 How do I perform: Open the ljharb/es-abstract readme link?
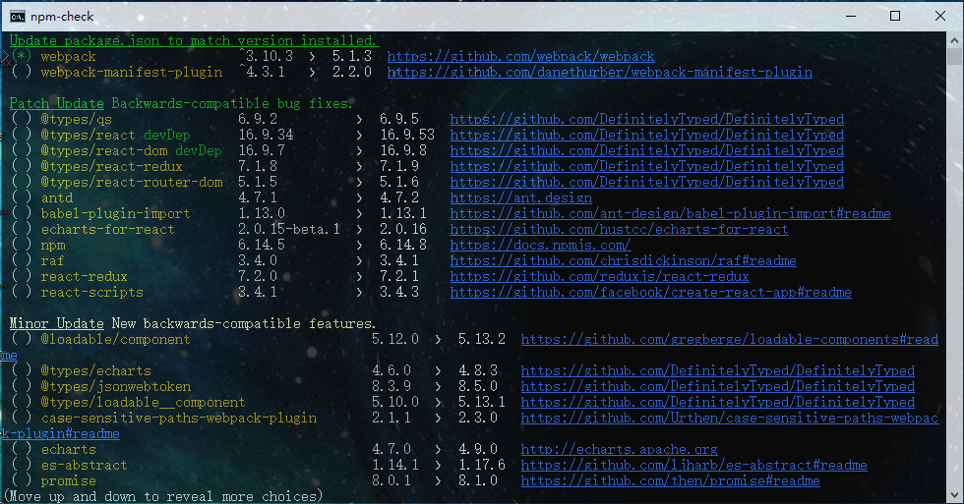[694, 465]
